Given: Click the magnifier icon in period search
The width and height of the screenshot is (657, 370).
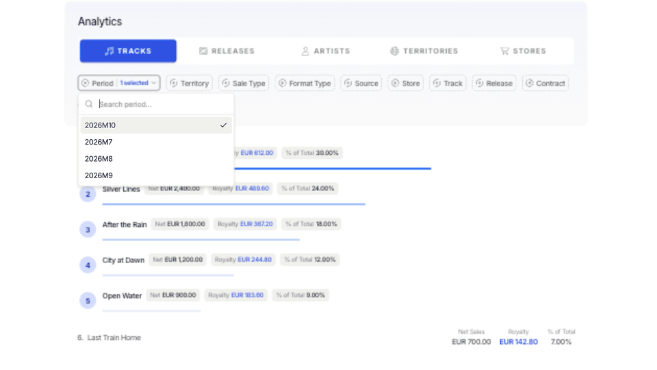Looking at the screenshot, I should pyautogui.click(x=89, y=104).
